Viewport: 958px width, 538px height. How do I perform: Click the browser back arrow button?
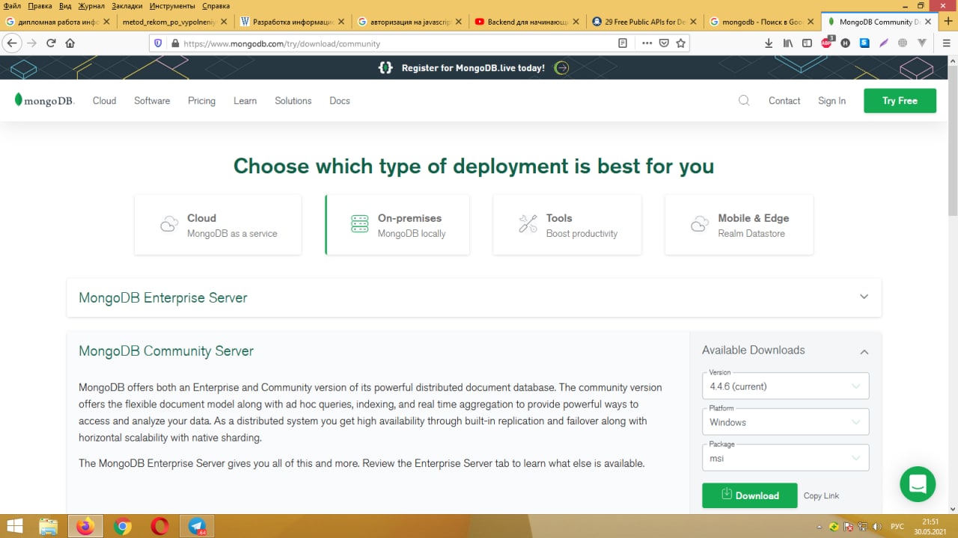[12, 43]
